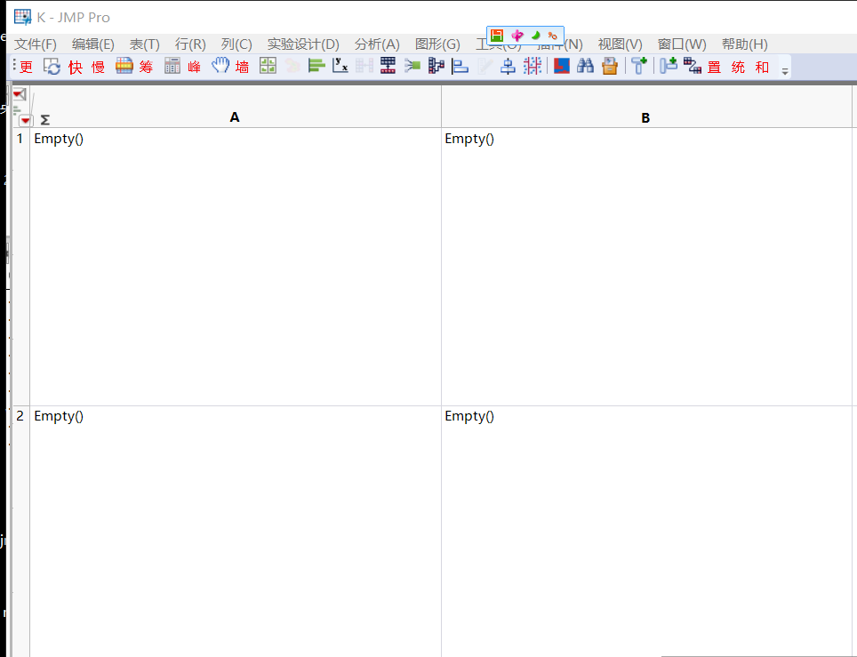This screenshot has width=857, height=657.
Task: Click the Sigma summary icon
Action: [45, 120]
